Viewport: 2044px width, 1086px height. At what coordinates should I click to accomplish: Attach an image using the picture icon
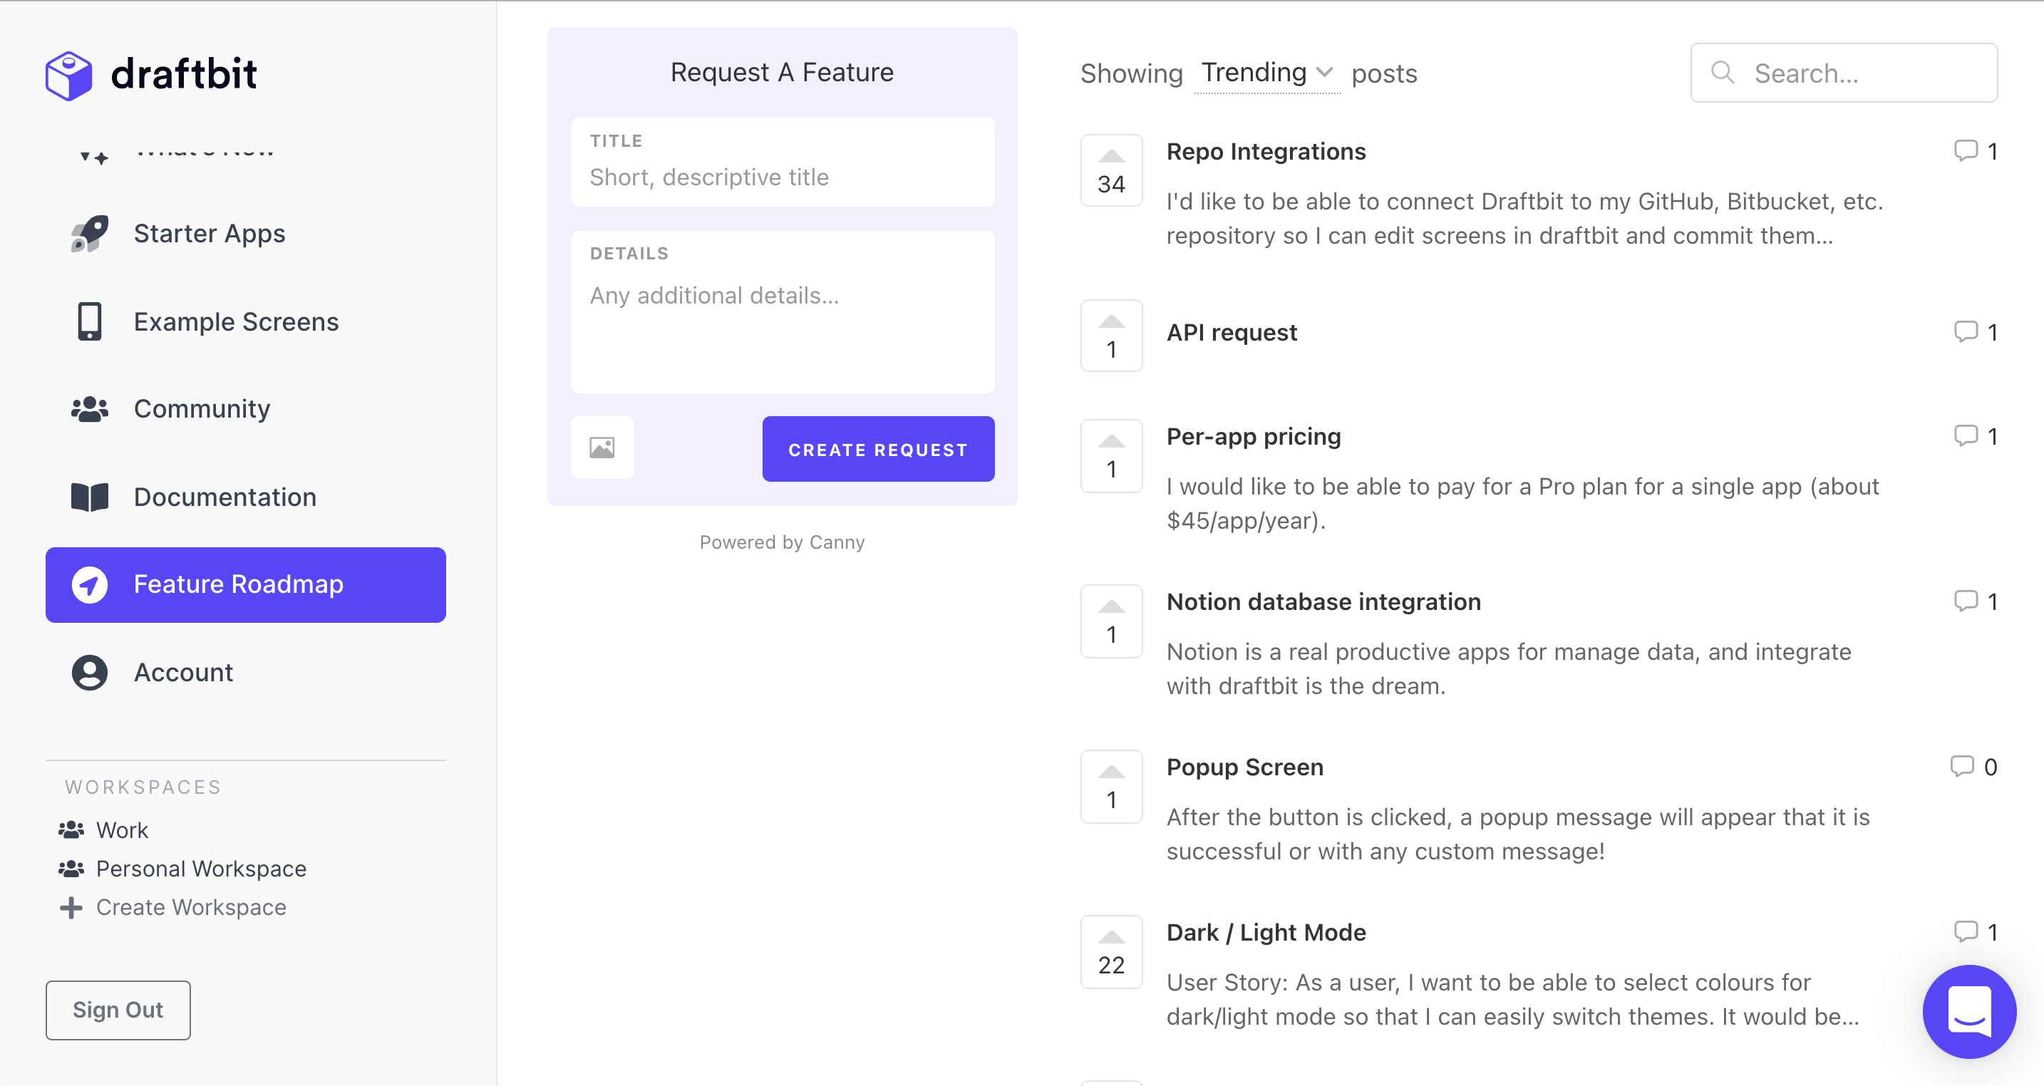click(602, 448)
